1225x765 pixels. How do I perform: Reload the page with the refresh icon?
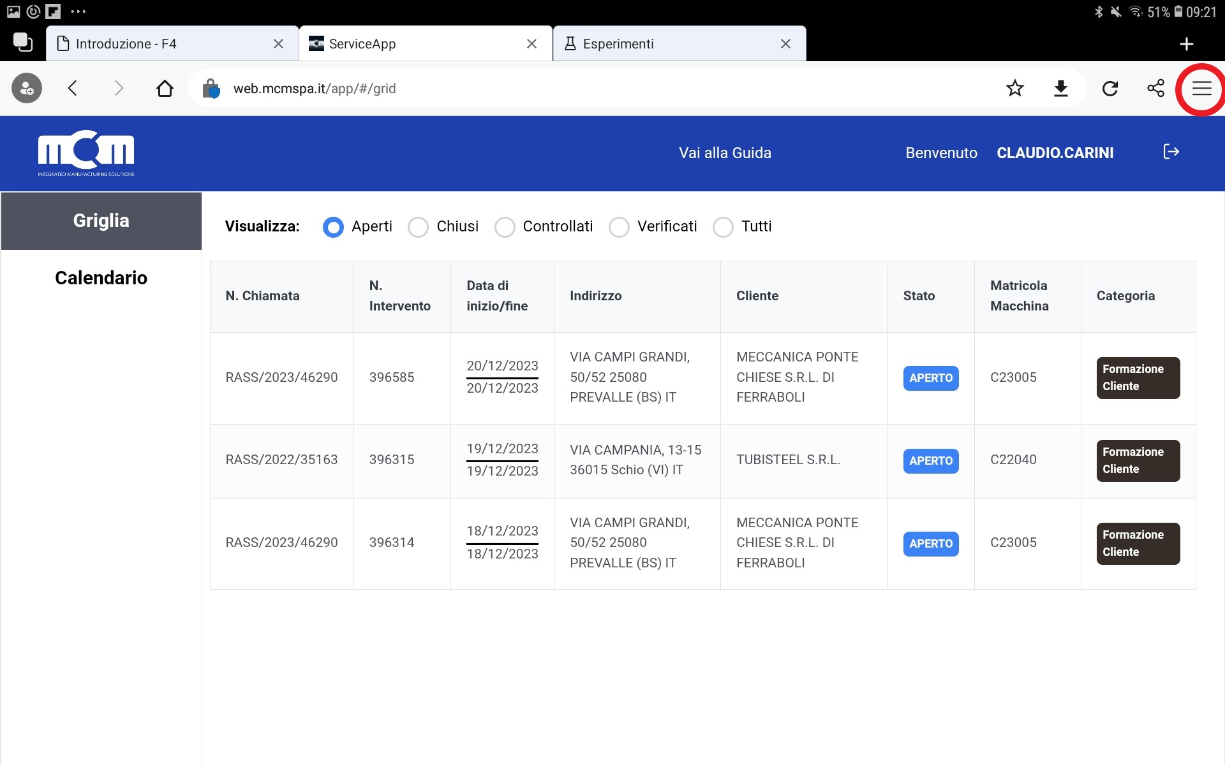click(x=1110, y=89)
